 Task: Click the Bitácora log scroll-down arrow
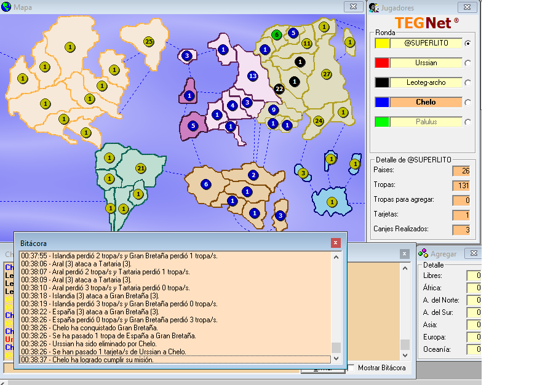pos(336,360)
